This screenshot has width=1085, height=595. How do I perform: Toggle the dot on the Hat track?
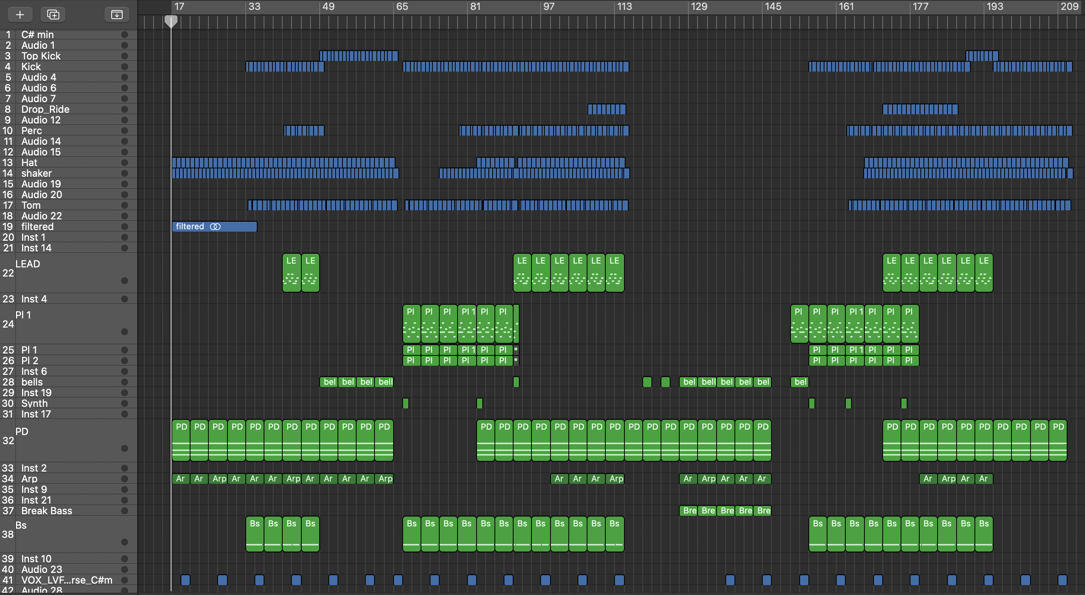tap(124, 163)
